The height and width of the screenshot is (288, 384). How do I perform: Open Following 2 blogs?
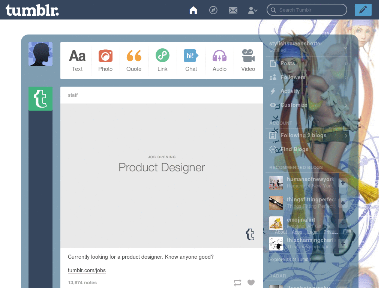[x=308, y=135]
